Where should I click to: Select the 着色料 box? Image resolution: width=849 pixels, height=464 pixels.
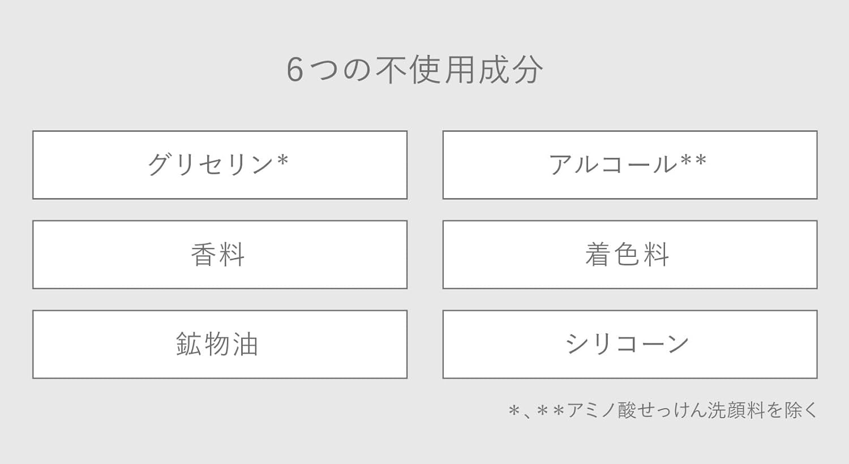pyautogui.click(x=629, y=255)
